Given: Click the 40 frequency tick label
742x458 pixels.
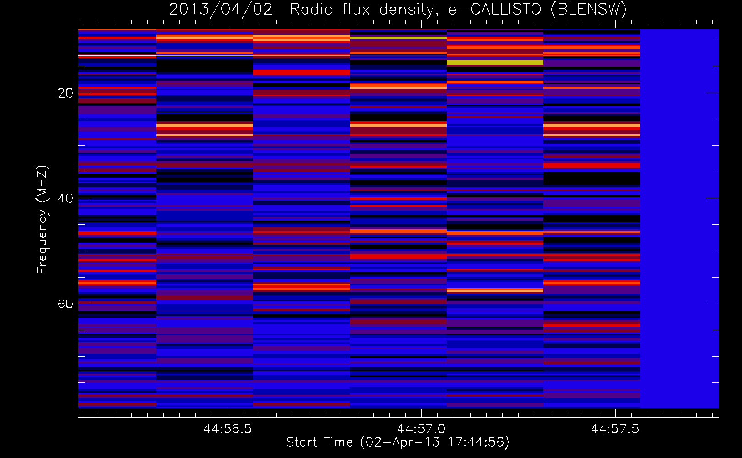Looking at the screenshot, I should click(66, 198).
